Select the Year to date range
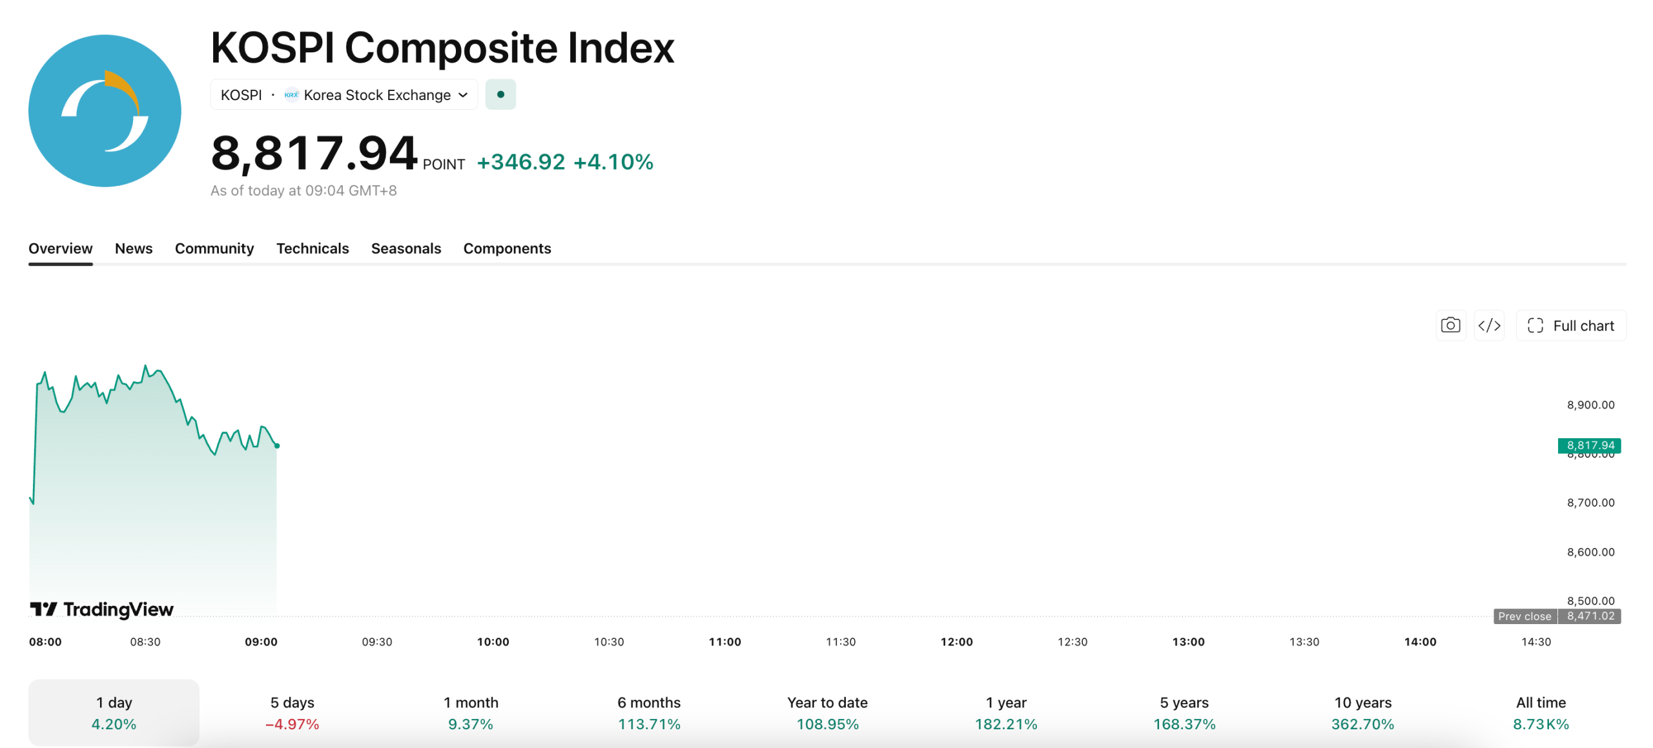Image resolution: width=1653 pixels, height=748 pixels. pyautogui.click(x=827, y=713)
